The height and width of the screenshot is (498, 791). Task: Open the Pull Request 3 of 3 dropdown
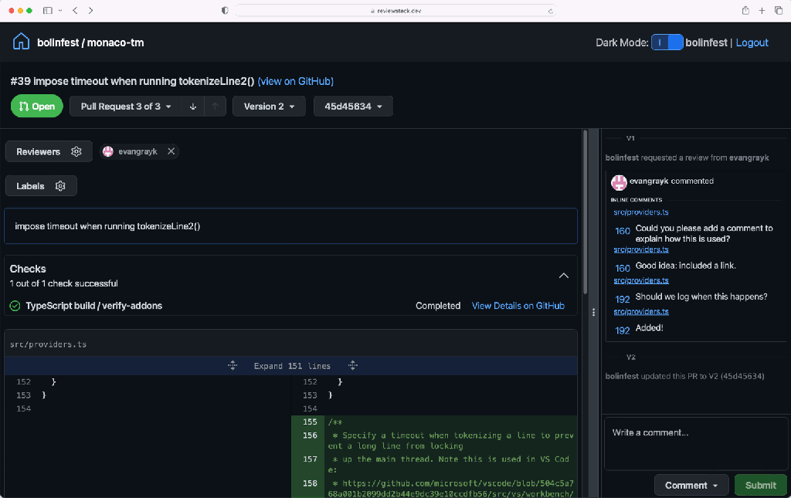pyautogui.click(x=126, y=107)
